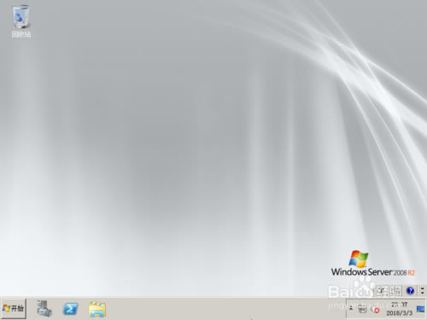Image resolution: width=427 pixels, height=320 pixels.
Task: Launch Server Manager from the taskbar
Action: [44, 309]
